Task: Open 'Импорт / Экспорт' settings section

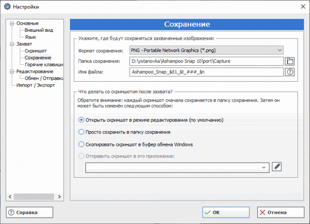Action: tap(35, 85)
